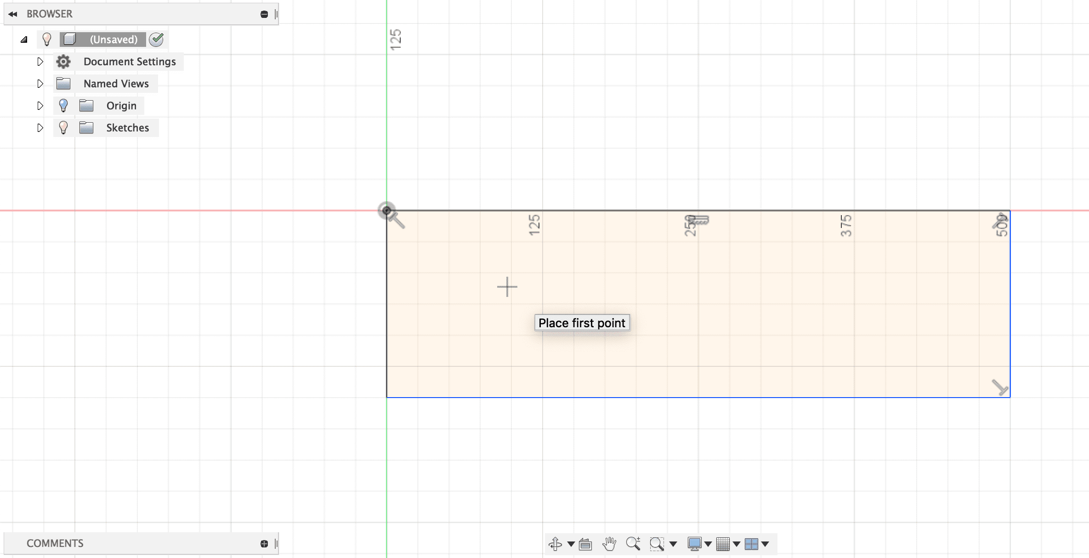1089x558 pixels.
Task: Toggle visibility of the Unsaved component
Action: [x=47, y=40]
